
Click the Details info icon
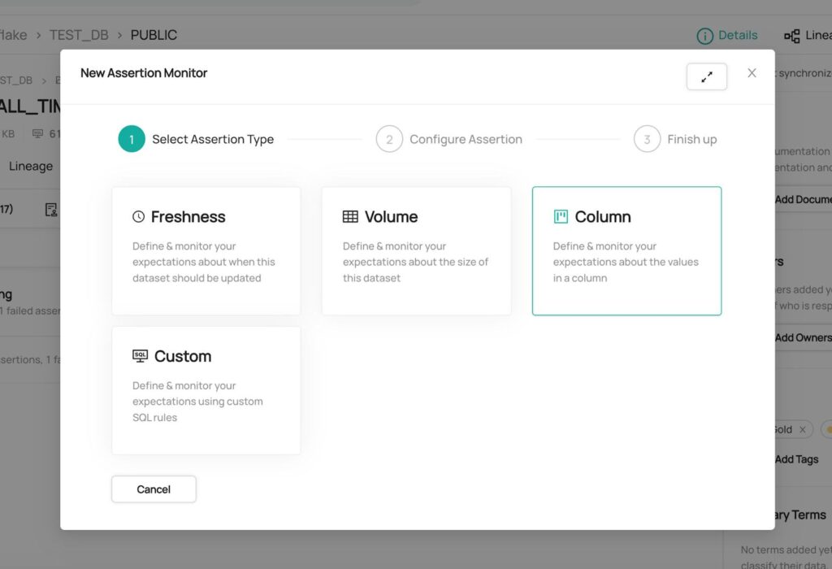coord(704,36)
